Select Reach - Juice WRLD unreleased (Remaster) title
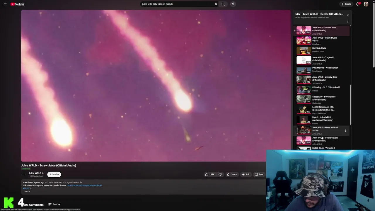This screenshot has width=375, height=211. click(x=323, y=119)
